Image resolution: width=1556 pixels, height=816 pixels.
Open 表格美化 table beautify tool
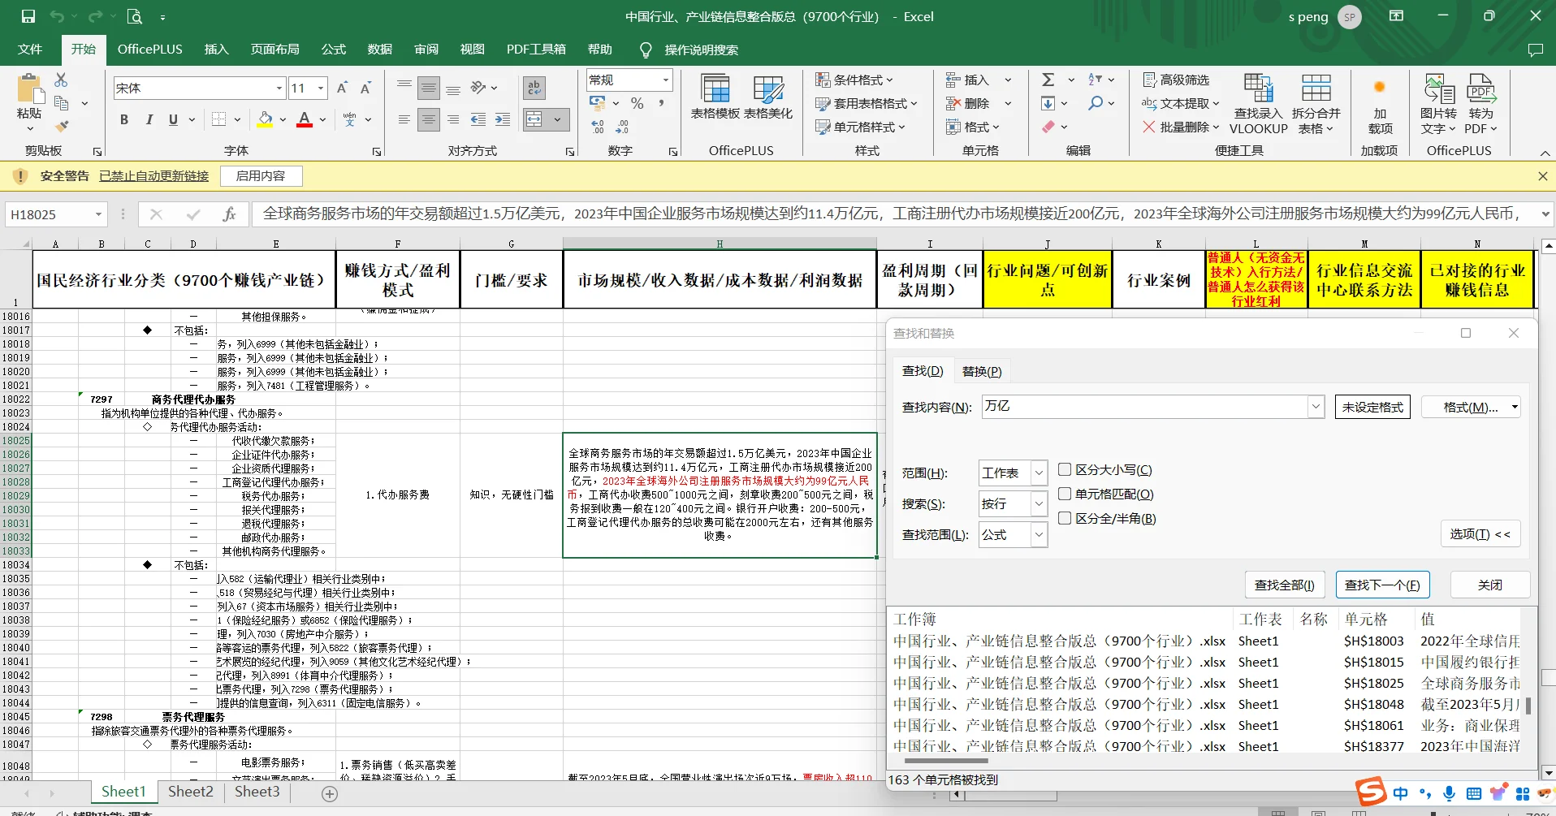point(767,97)
